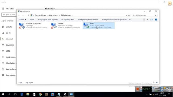Open File Explorer from taskbar
The width and height of the screenshot is (173, 97).
pos(28,94)
